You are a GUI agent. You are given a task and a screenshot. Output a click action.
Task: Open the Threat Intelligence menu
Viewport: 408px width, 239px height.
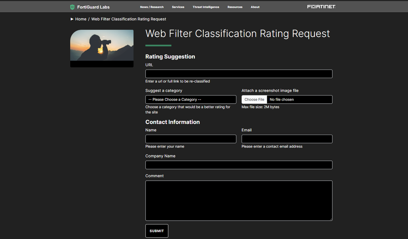(x=206, y=7)
